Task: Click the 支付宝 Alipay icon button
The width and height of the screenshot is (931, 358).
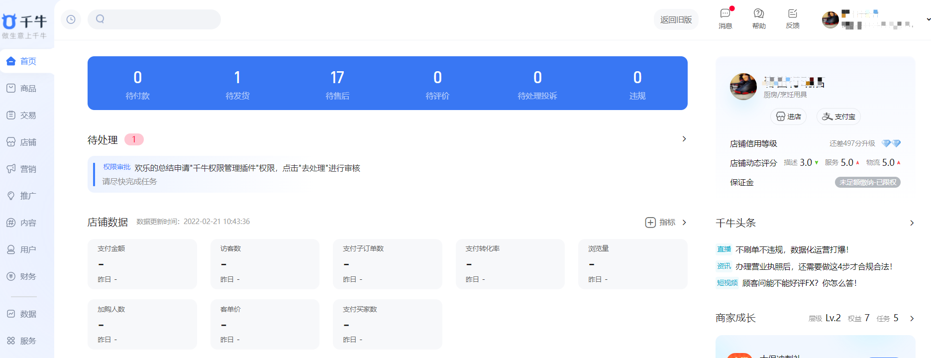Action: (x=838, y=117)
